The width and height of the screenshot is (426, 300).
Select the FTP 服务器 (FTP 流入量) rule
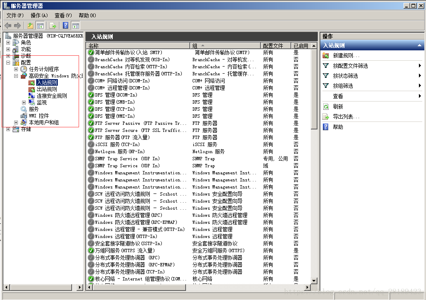pyautogui.click(x=122, y=137)
